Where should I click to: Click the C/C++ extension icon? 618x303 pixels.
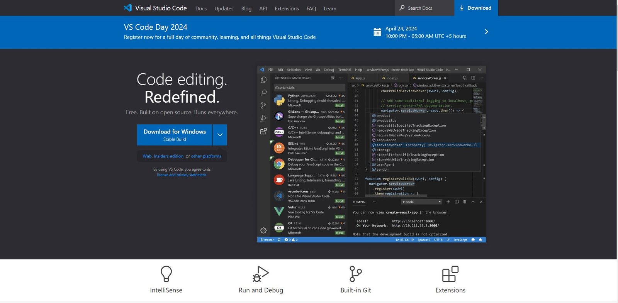279,132
